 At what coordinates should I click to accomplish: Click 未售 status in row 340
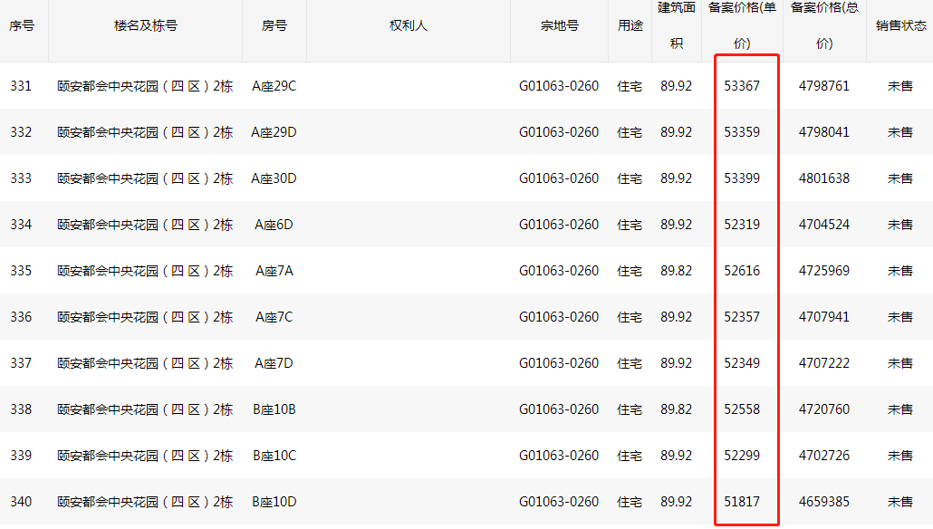click(900, 502)
